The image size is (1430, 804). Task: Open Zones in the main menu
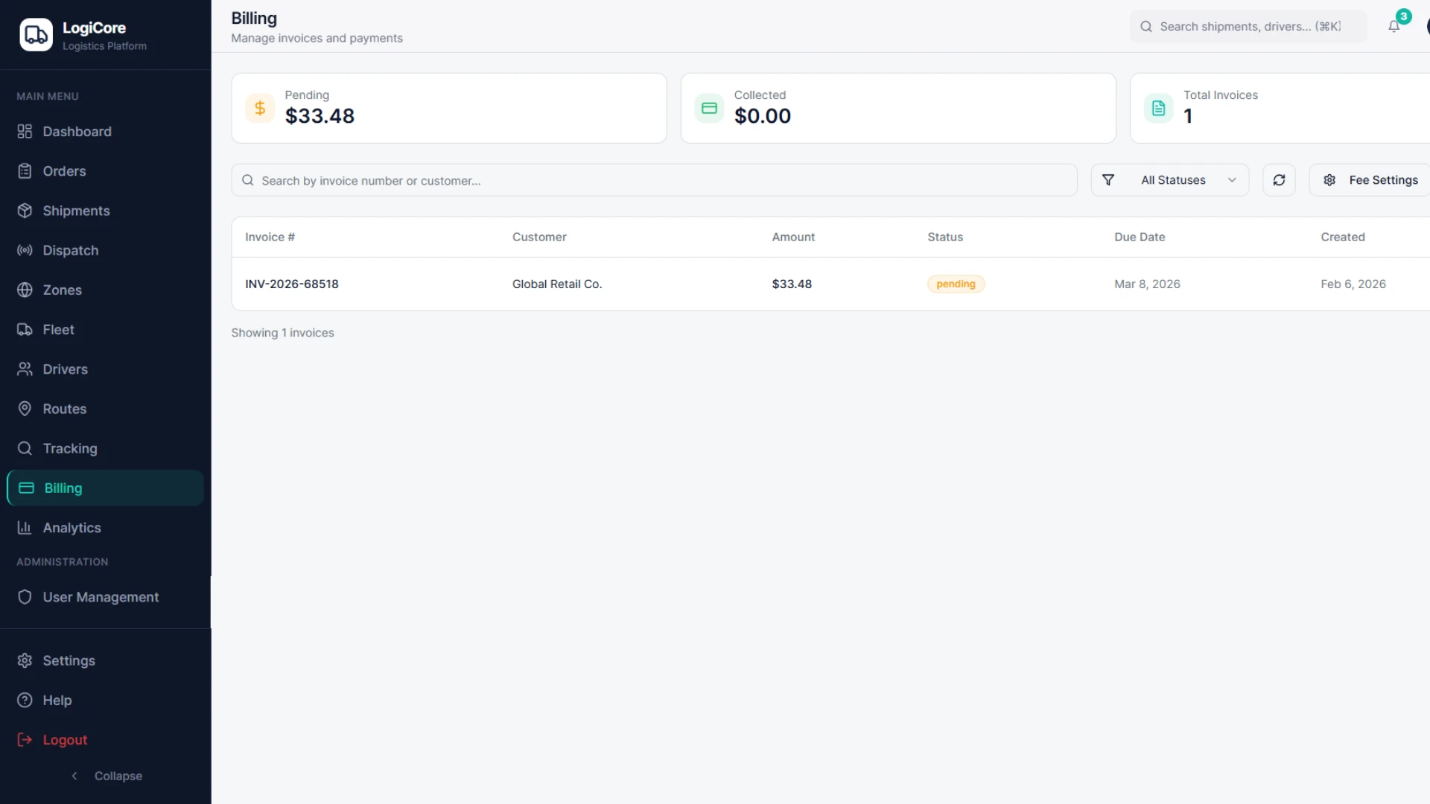pos(105,290)
